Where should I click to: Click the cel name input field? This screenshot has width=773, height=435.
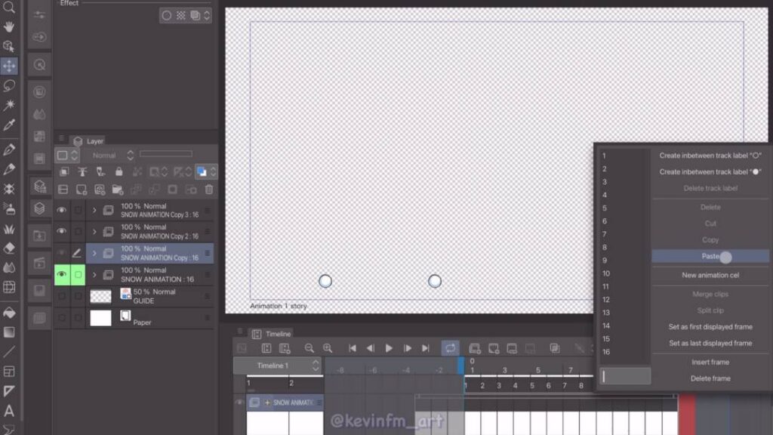pos(625,376)
